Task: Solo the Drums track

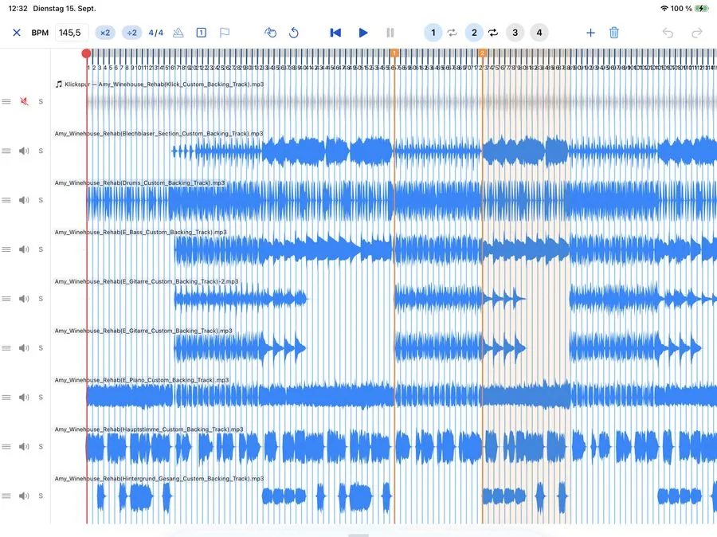Action: 41,200
